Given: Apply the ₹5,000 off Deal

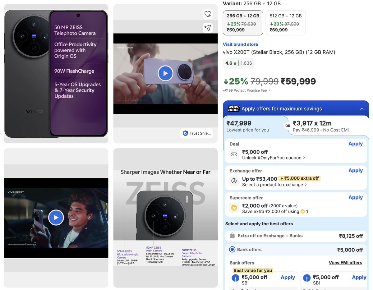Looking at the screenshot, I should tap(356, 144).
